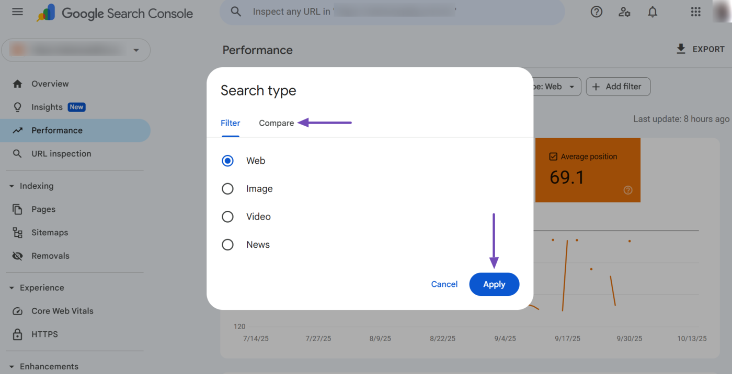Collapse the Indexing section

12,186
